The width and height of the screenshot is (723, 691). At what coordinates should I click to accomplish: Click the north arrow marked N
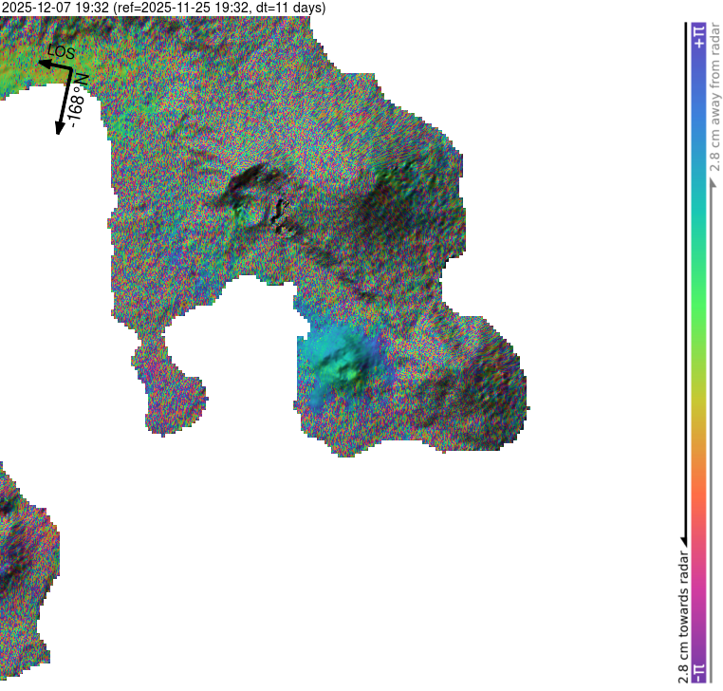[65, 100]
